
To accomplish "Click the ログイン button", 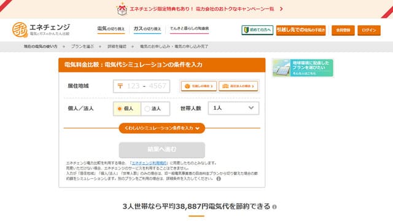I will tap(369, 30).
